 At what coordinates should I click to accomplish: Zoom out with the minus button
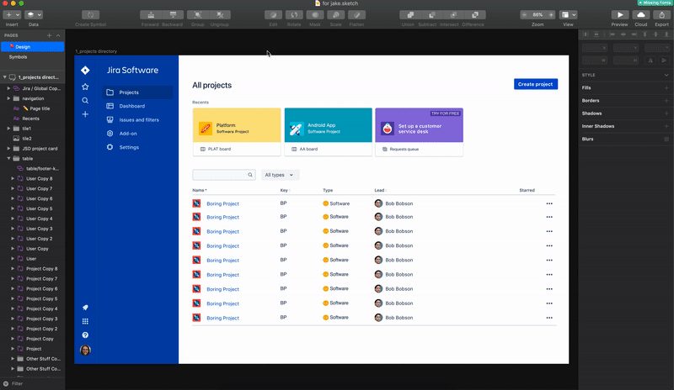tap(524, 14)
